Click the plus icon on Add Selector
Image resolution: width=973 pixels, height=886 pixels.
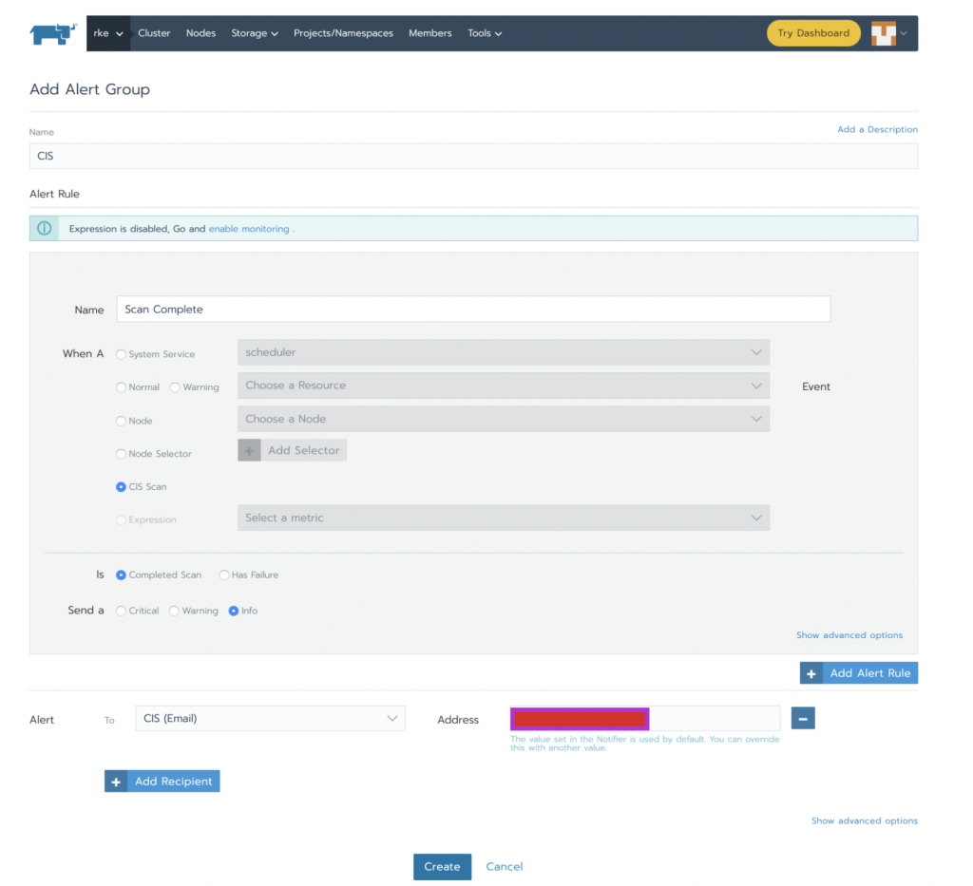249,451
